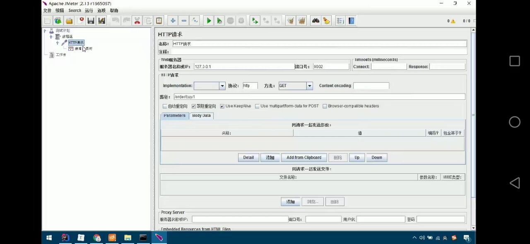Screen dimensions: 530x244
Task: Open Chrome from the taskbar
Action: pos(96,238)
